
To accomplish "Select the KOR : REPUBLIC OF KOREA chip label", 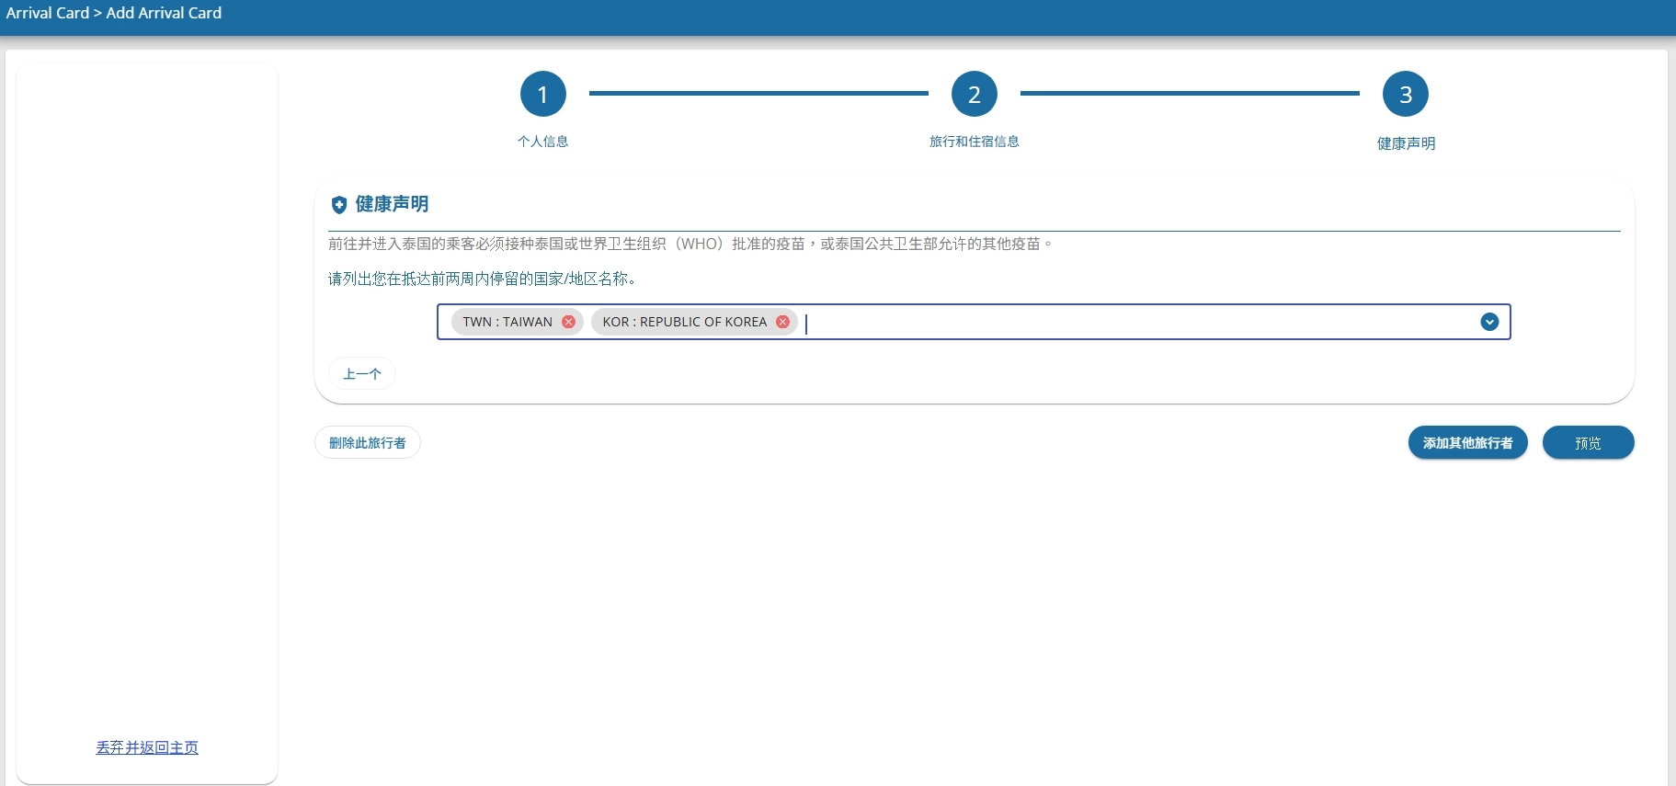I will click(684, 322).
